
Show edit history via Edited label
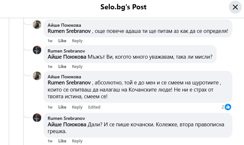pos(94,107)
